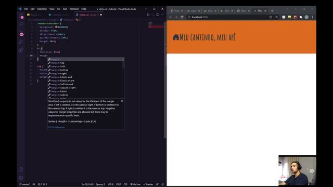333x187 pixels.
Task: Open the File menu
Action: click(26, 9)
